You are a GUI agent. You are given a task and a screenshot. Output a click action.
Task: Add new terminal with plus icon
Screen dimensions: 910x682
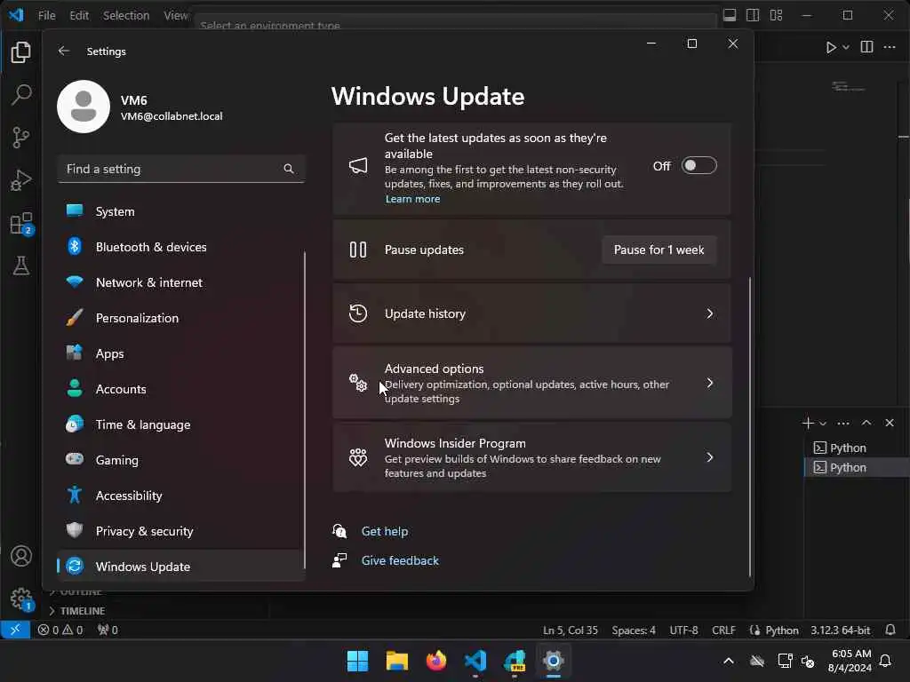pos(808,424)
